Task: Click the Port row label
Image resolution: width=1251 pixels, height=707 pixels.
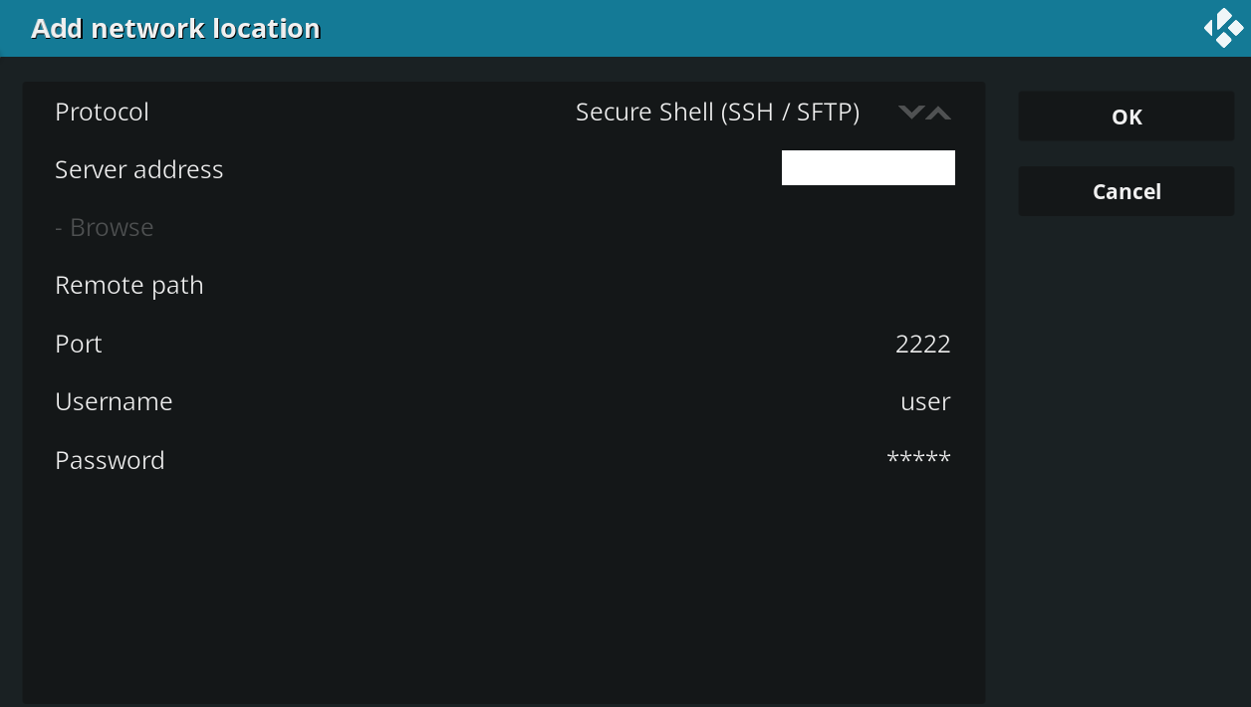Action: point(78,344)
